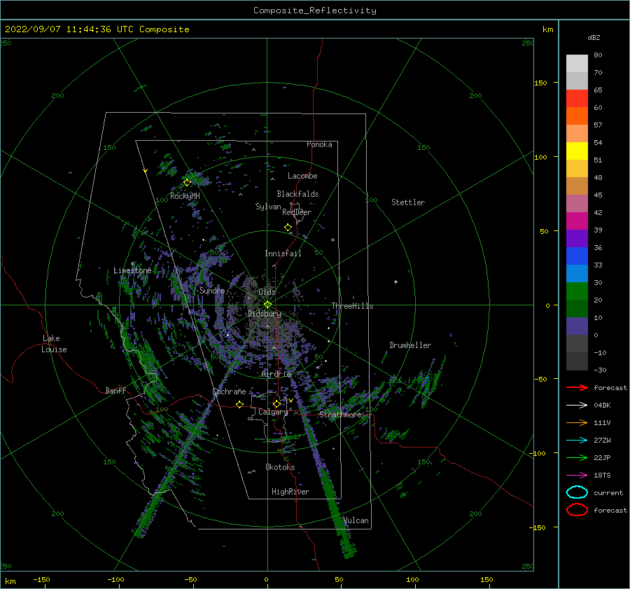
Task: Click the white 04DK arrow in legend
Action: click(x=577, y=405)
